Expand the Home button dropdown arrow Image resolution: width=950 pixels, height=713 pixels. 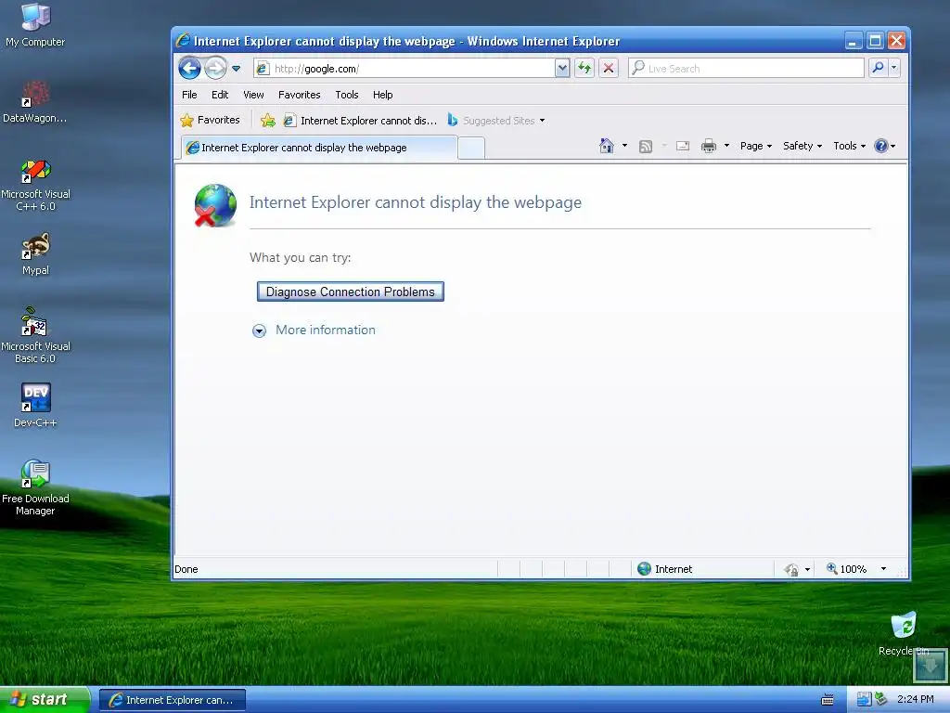(x=624, y=146)
